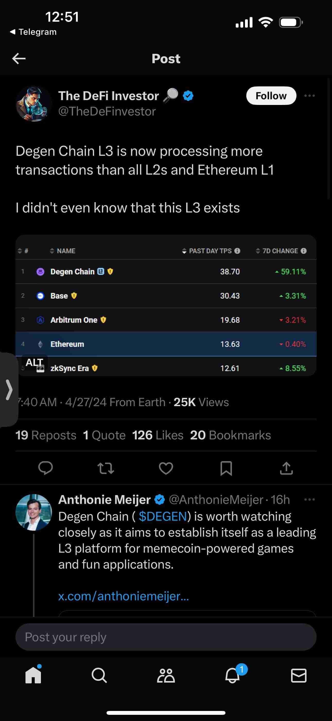Open Notifications bell with badge
Image resolution: width=332 pixels, height=721 pixels.
[232, 676]
